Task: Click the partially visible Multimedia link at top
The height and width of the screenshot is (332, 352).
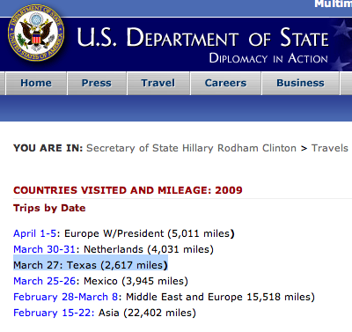Action: click(x=333, y=4)
